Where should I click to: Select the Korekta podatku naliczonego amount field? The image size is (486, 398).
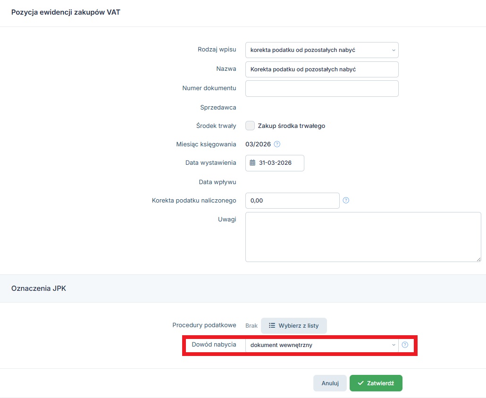[292, 201]
